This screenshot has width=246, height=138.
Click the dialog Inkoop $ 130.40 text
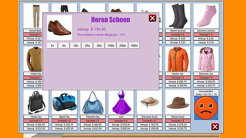pos(91,29)
